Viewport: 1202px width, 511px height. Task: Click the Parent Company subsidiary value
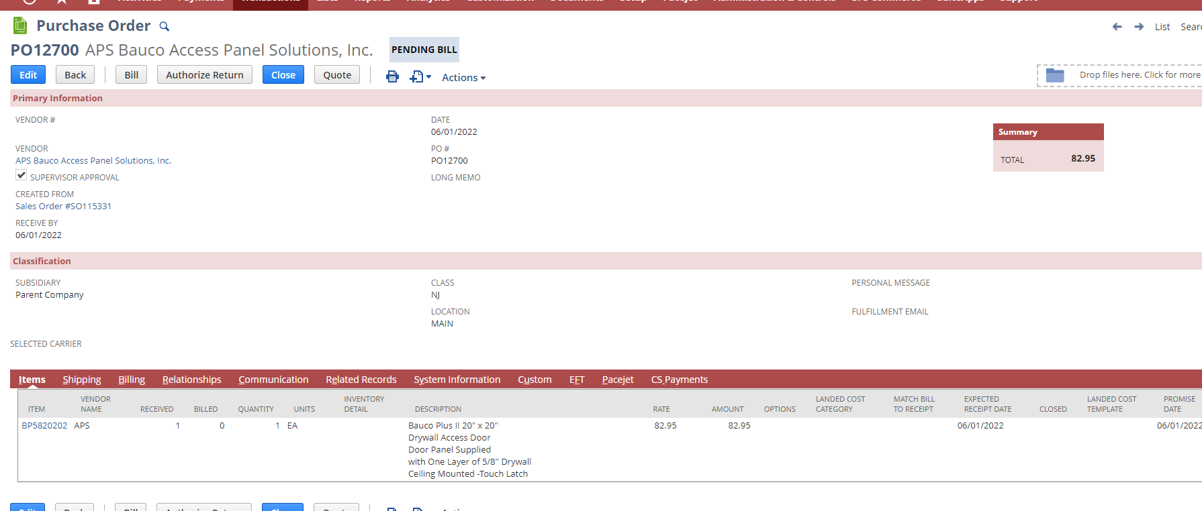point(50,295)
